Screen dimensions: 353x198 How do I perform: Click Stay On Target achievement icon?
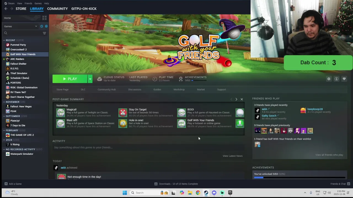click(123, 112)
